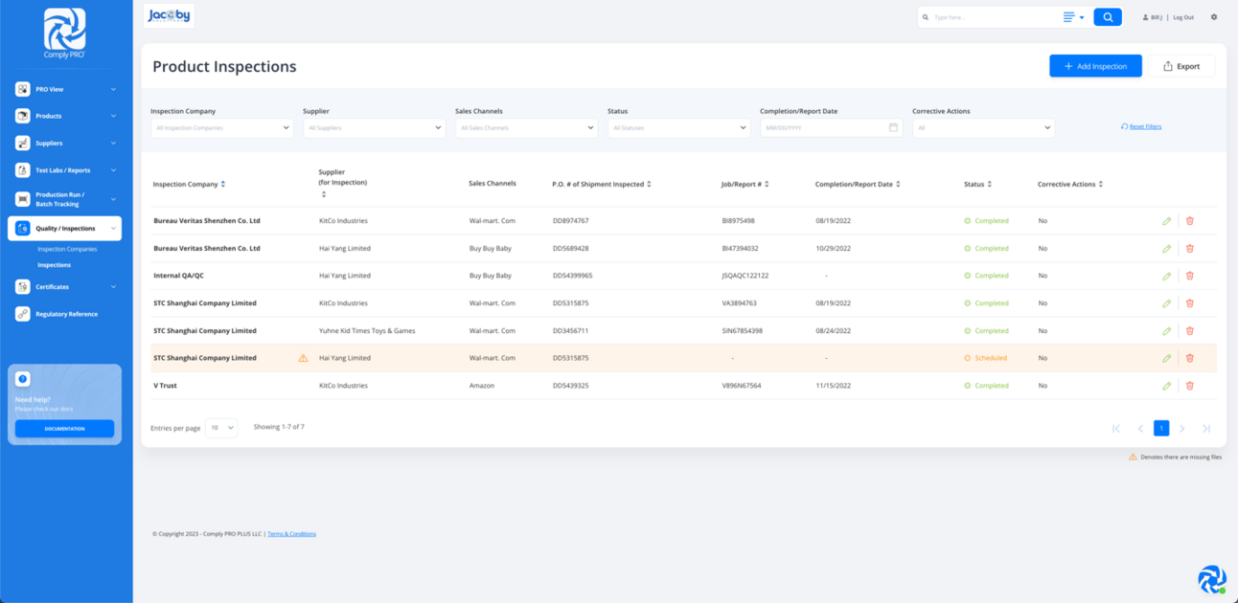1238x603 pixels.
Task: Delete the V Trust inspection row
Action: click(1190, 386)
